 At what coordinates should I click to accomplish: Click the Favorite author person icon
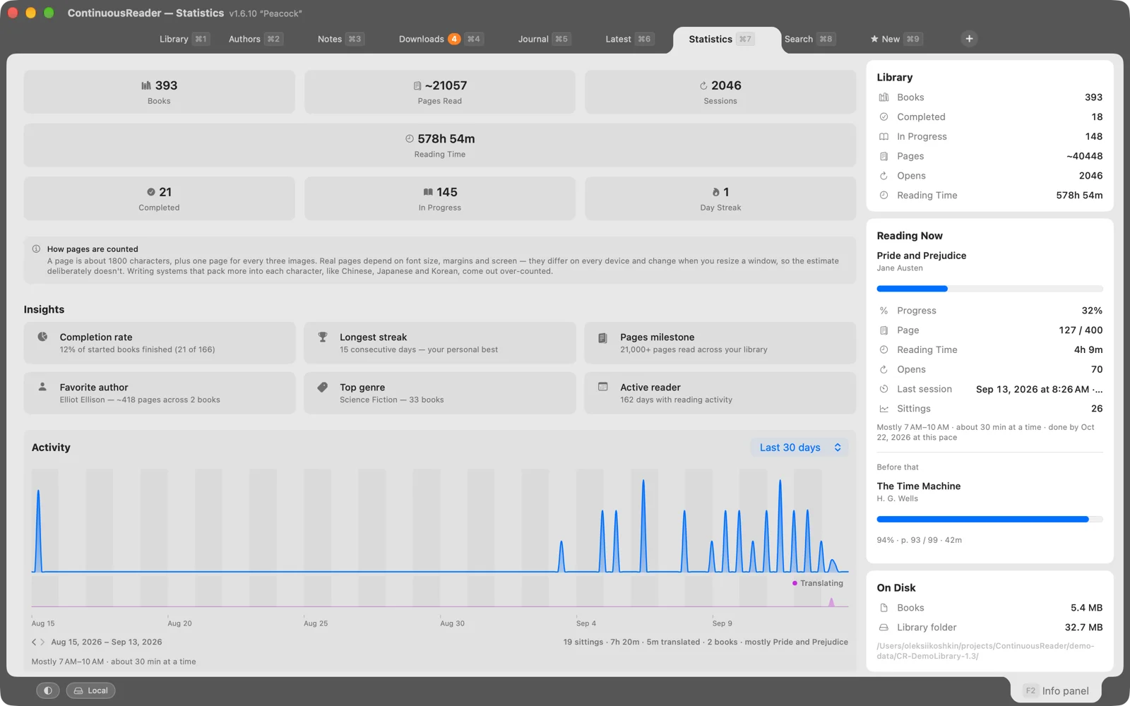pos(42,387)
